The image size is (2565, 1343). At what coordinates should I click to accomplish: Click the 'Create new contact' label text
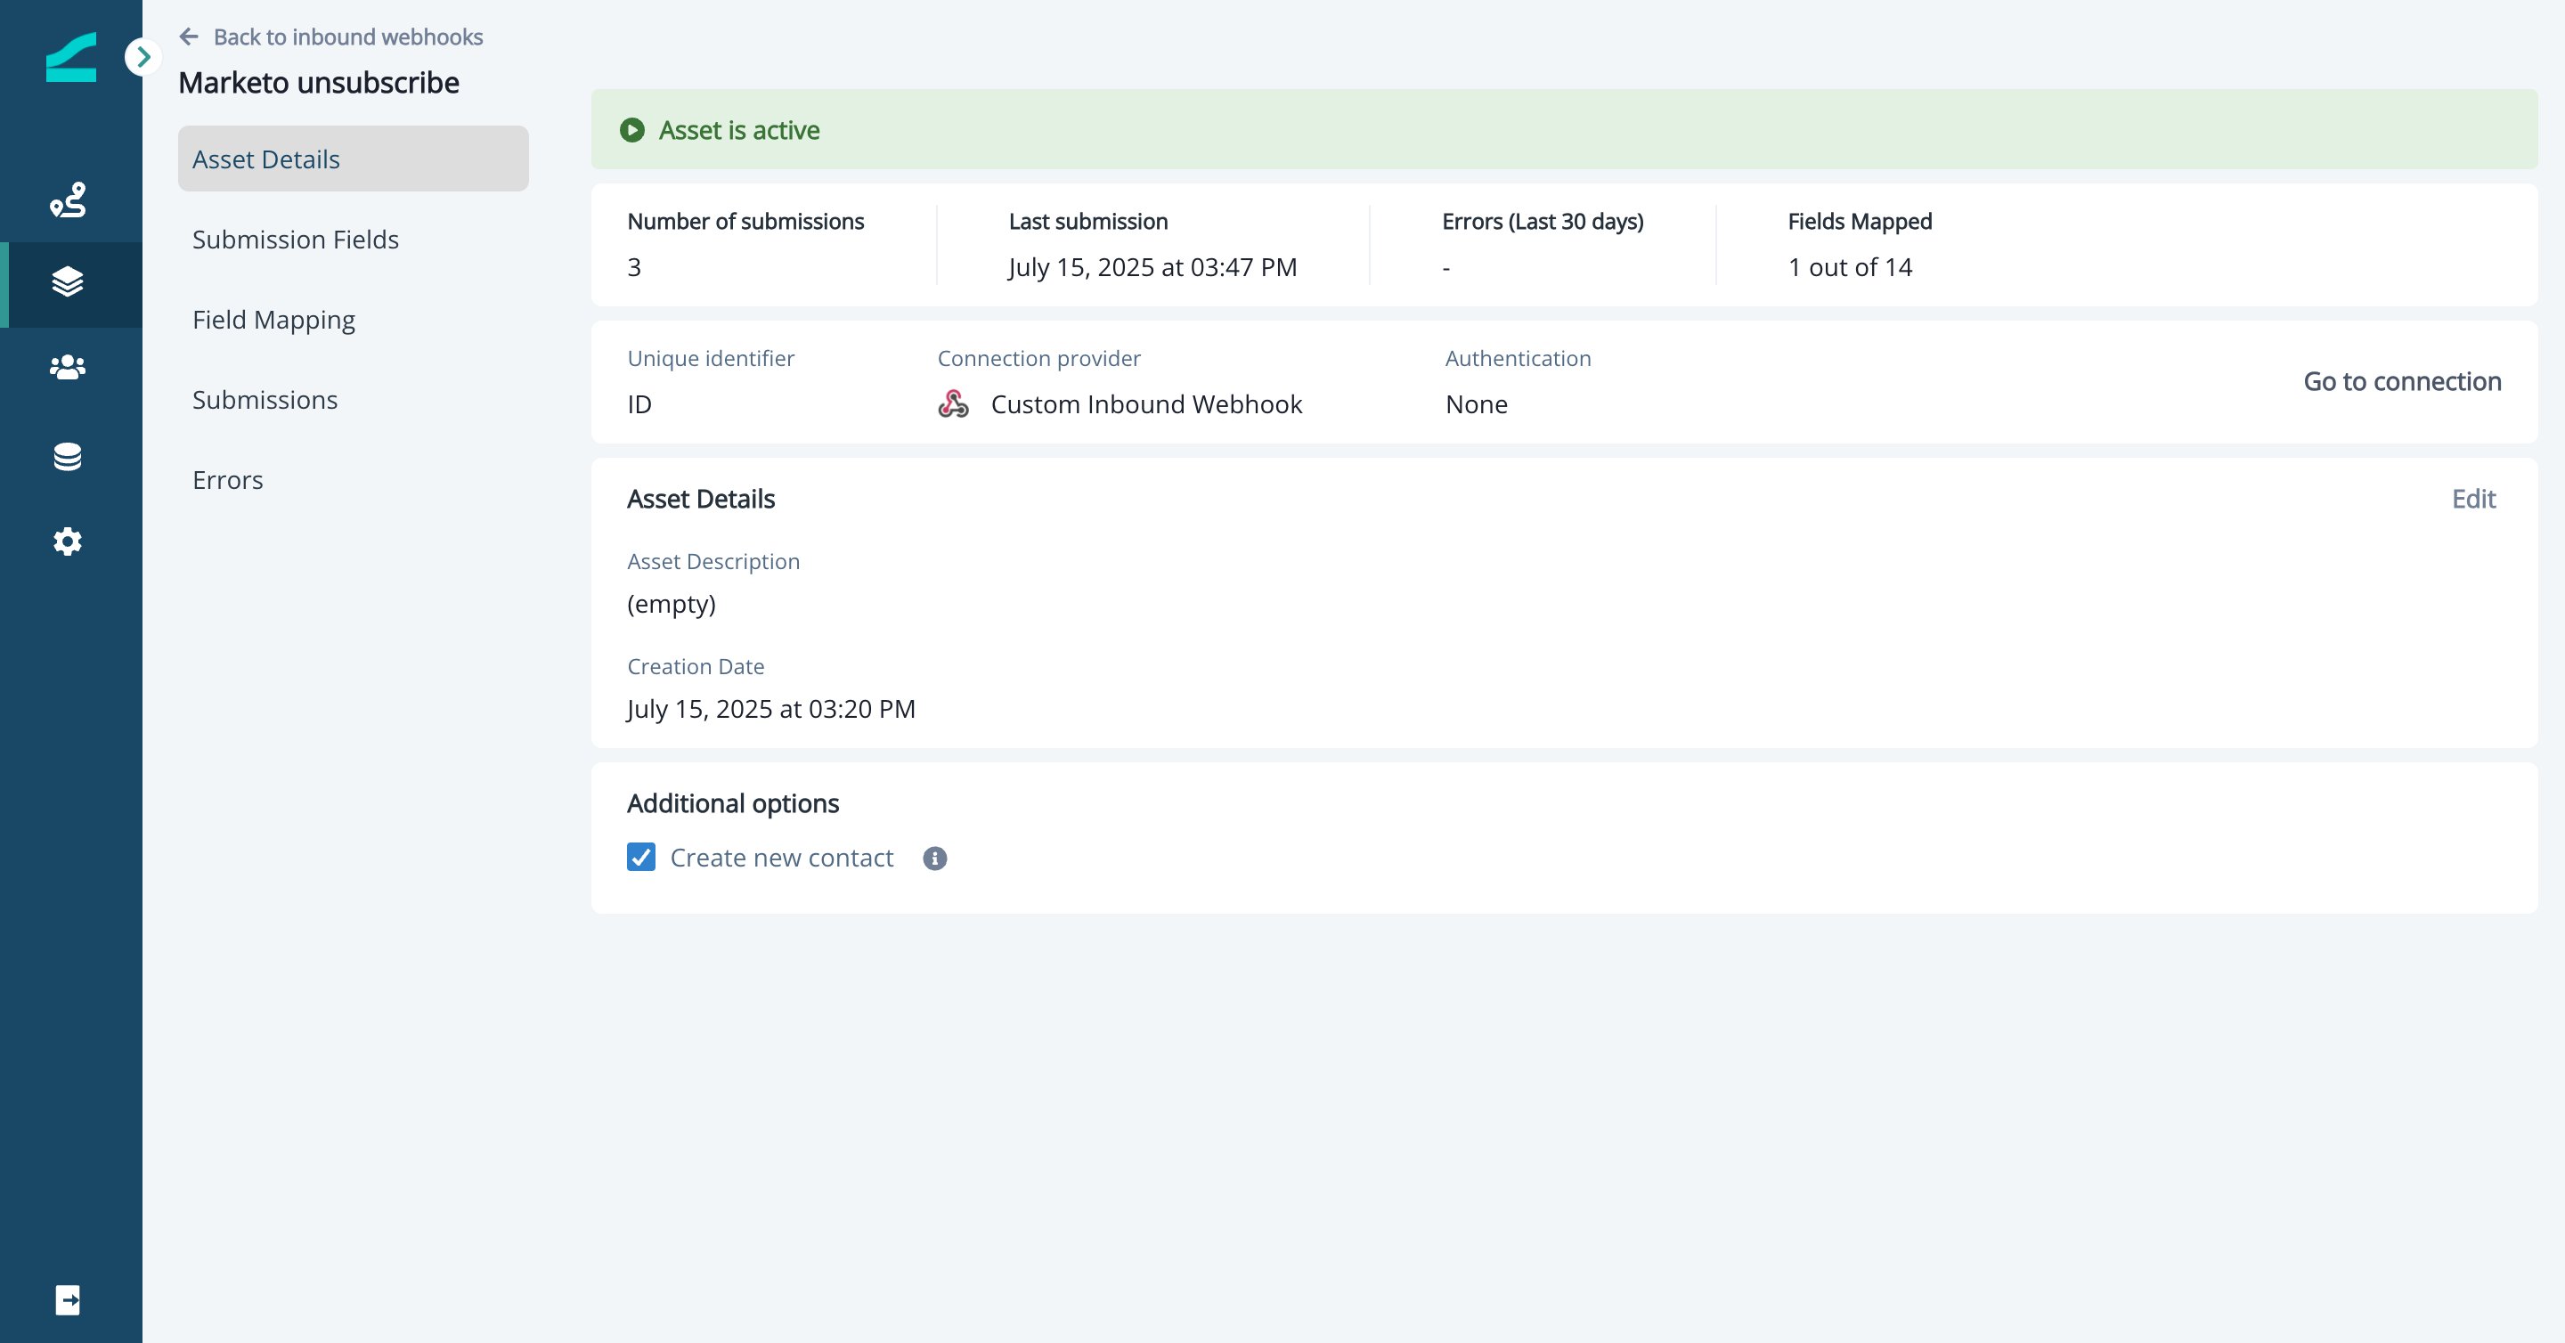click(782, 859)
